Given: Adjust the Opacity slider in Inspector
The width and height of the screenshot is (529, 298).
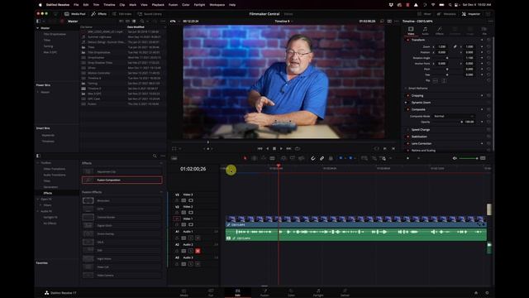Looking at the screenshot, I should point(447,122).
